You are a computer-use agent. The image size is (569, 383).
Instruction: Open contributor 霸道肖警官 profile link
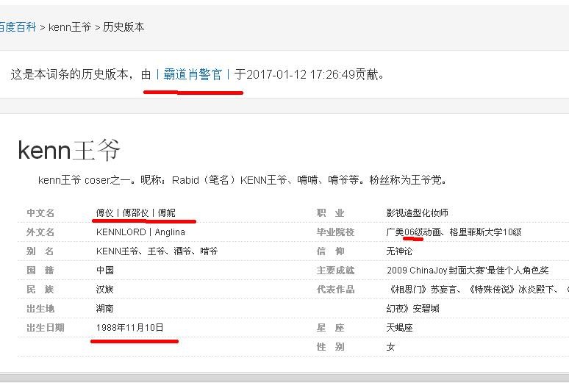point(193,74)
